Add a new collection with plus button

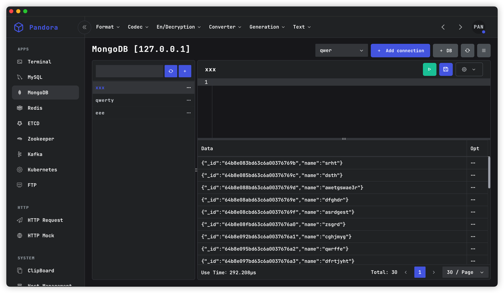[185, 71]
